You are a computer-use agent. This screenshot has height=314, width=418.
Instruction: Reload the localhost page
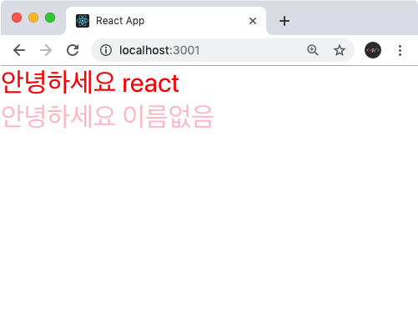coord(73,50)
